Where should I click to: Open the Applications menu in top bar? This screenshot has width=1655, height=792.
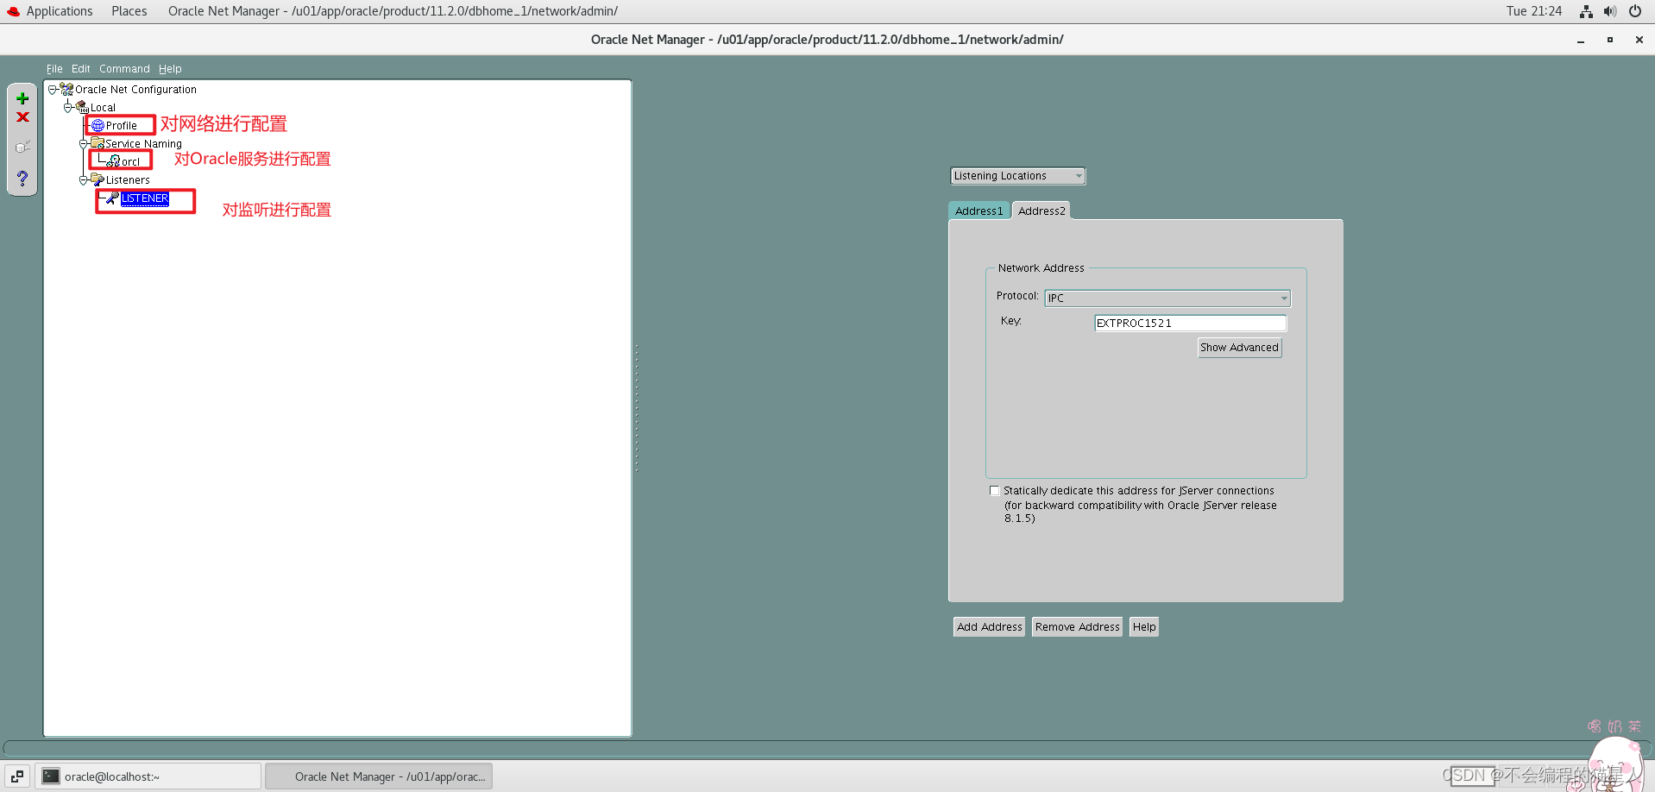pyautogui.click(x=60, y=11)
